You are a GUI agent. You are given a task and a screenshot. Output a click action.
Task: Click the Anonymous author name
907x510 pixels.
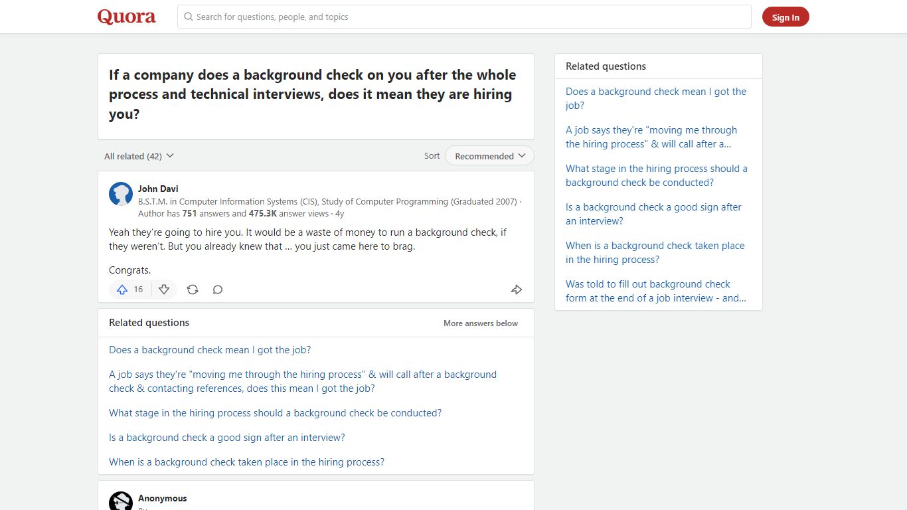(163, 498)
